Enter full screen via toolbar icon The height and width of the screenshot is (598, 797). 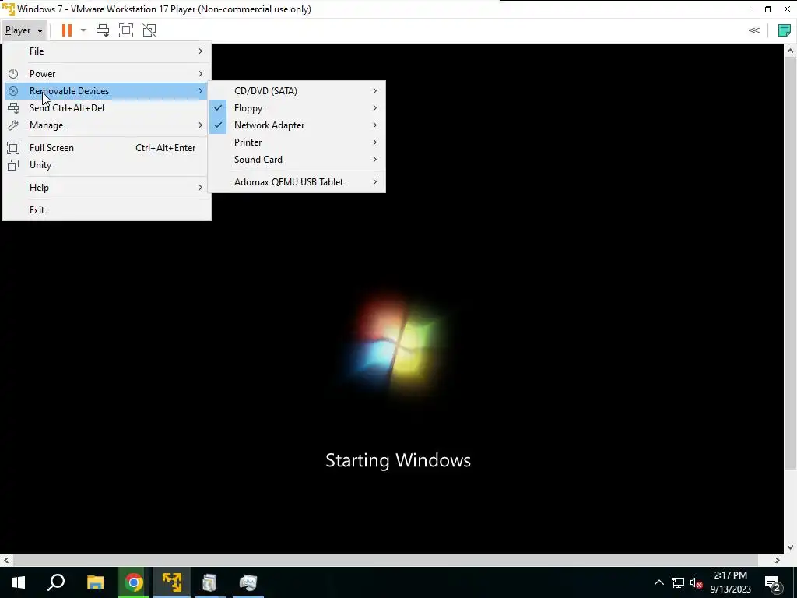(126, 30)
